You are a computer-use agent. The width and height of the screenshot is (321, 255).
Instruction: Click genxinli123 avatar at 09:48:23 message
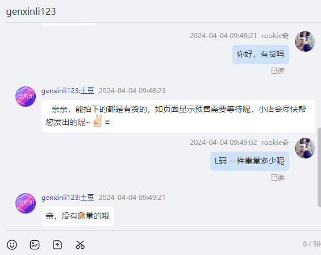point(26,97)
